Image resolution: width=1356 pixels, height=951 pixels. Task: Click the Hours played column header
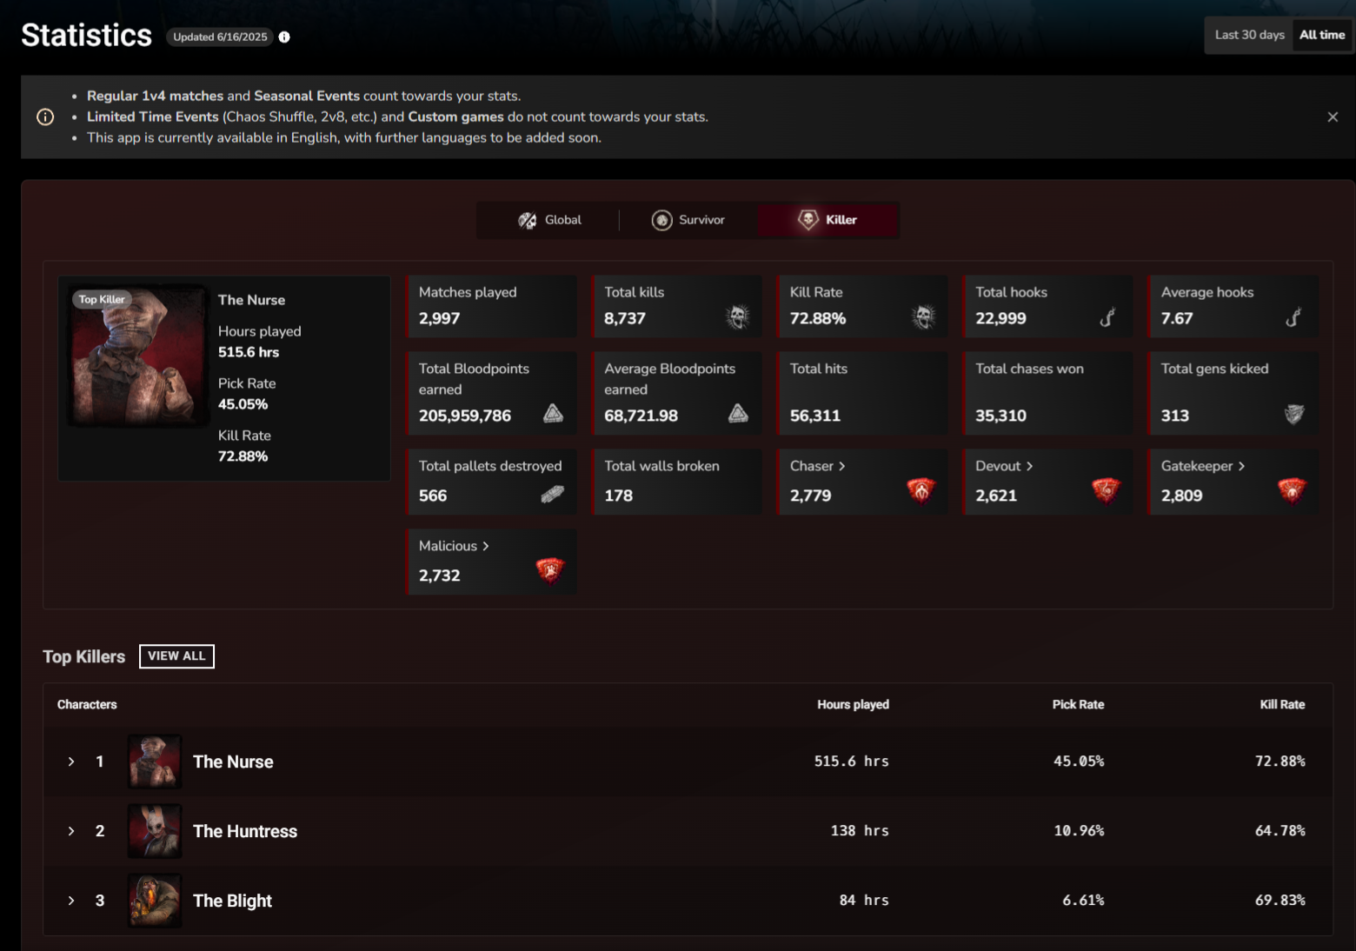tap(853, 704)
